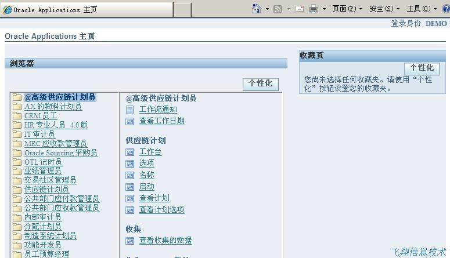Select the OTL 记时员 responsibility
The image size is (450, 258).
click(x=43, y=162)
